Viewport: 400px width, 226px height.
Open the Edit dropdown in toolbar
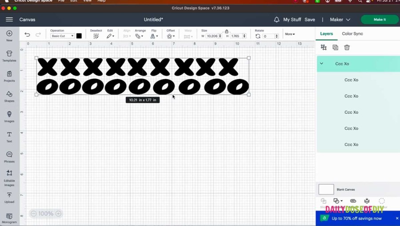tap(111, 36)
